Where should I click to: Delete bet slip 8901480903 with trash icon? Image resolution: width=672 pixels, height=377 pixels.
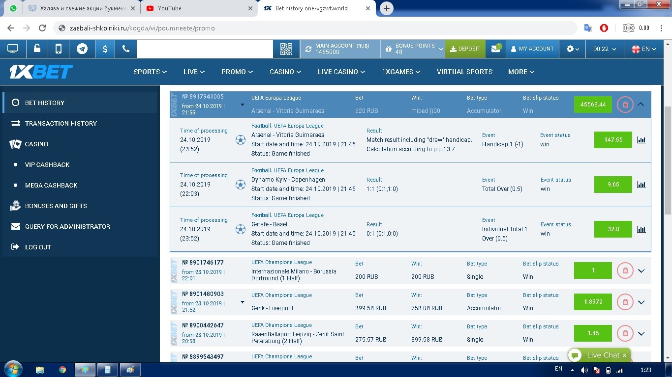625,302
